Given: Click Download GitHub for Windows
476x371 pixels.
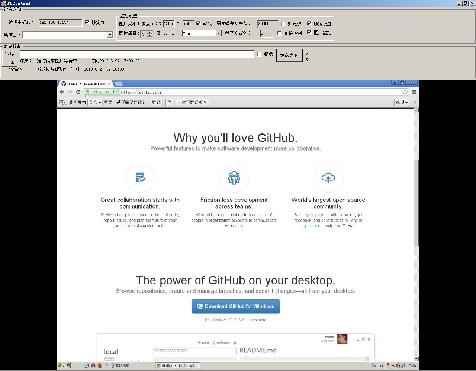Looking at the screenshot, I should (236, 306).
